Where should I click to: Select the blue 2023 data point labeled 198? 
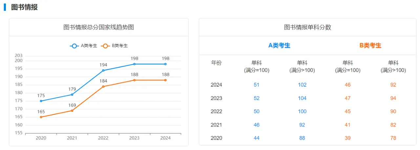(134, 64)
